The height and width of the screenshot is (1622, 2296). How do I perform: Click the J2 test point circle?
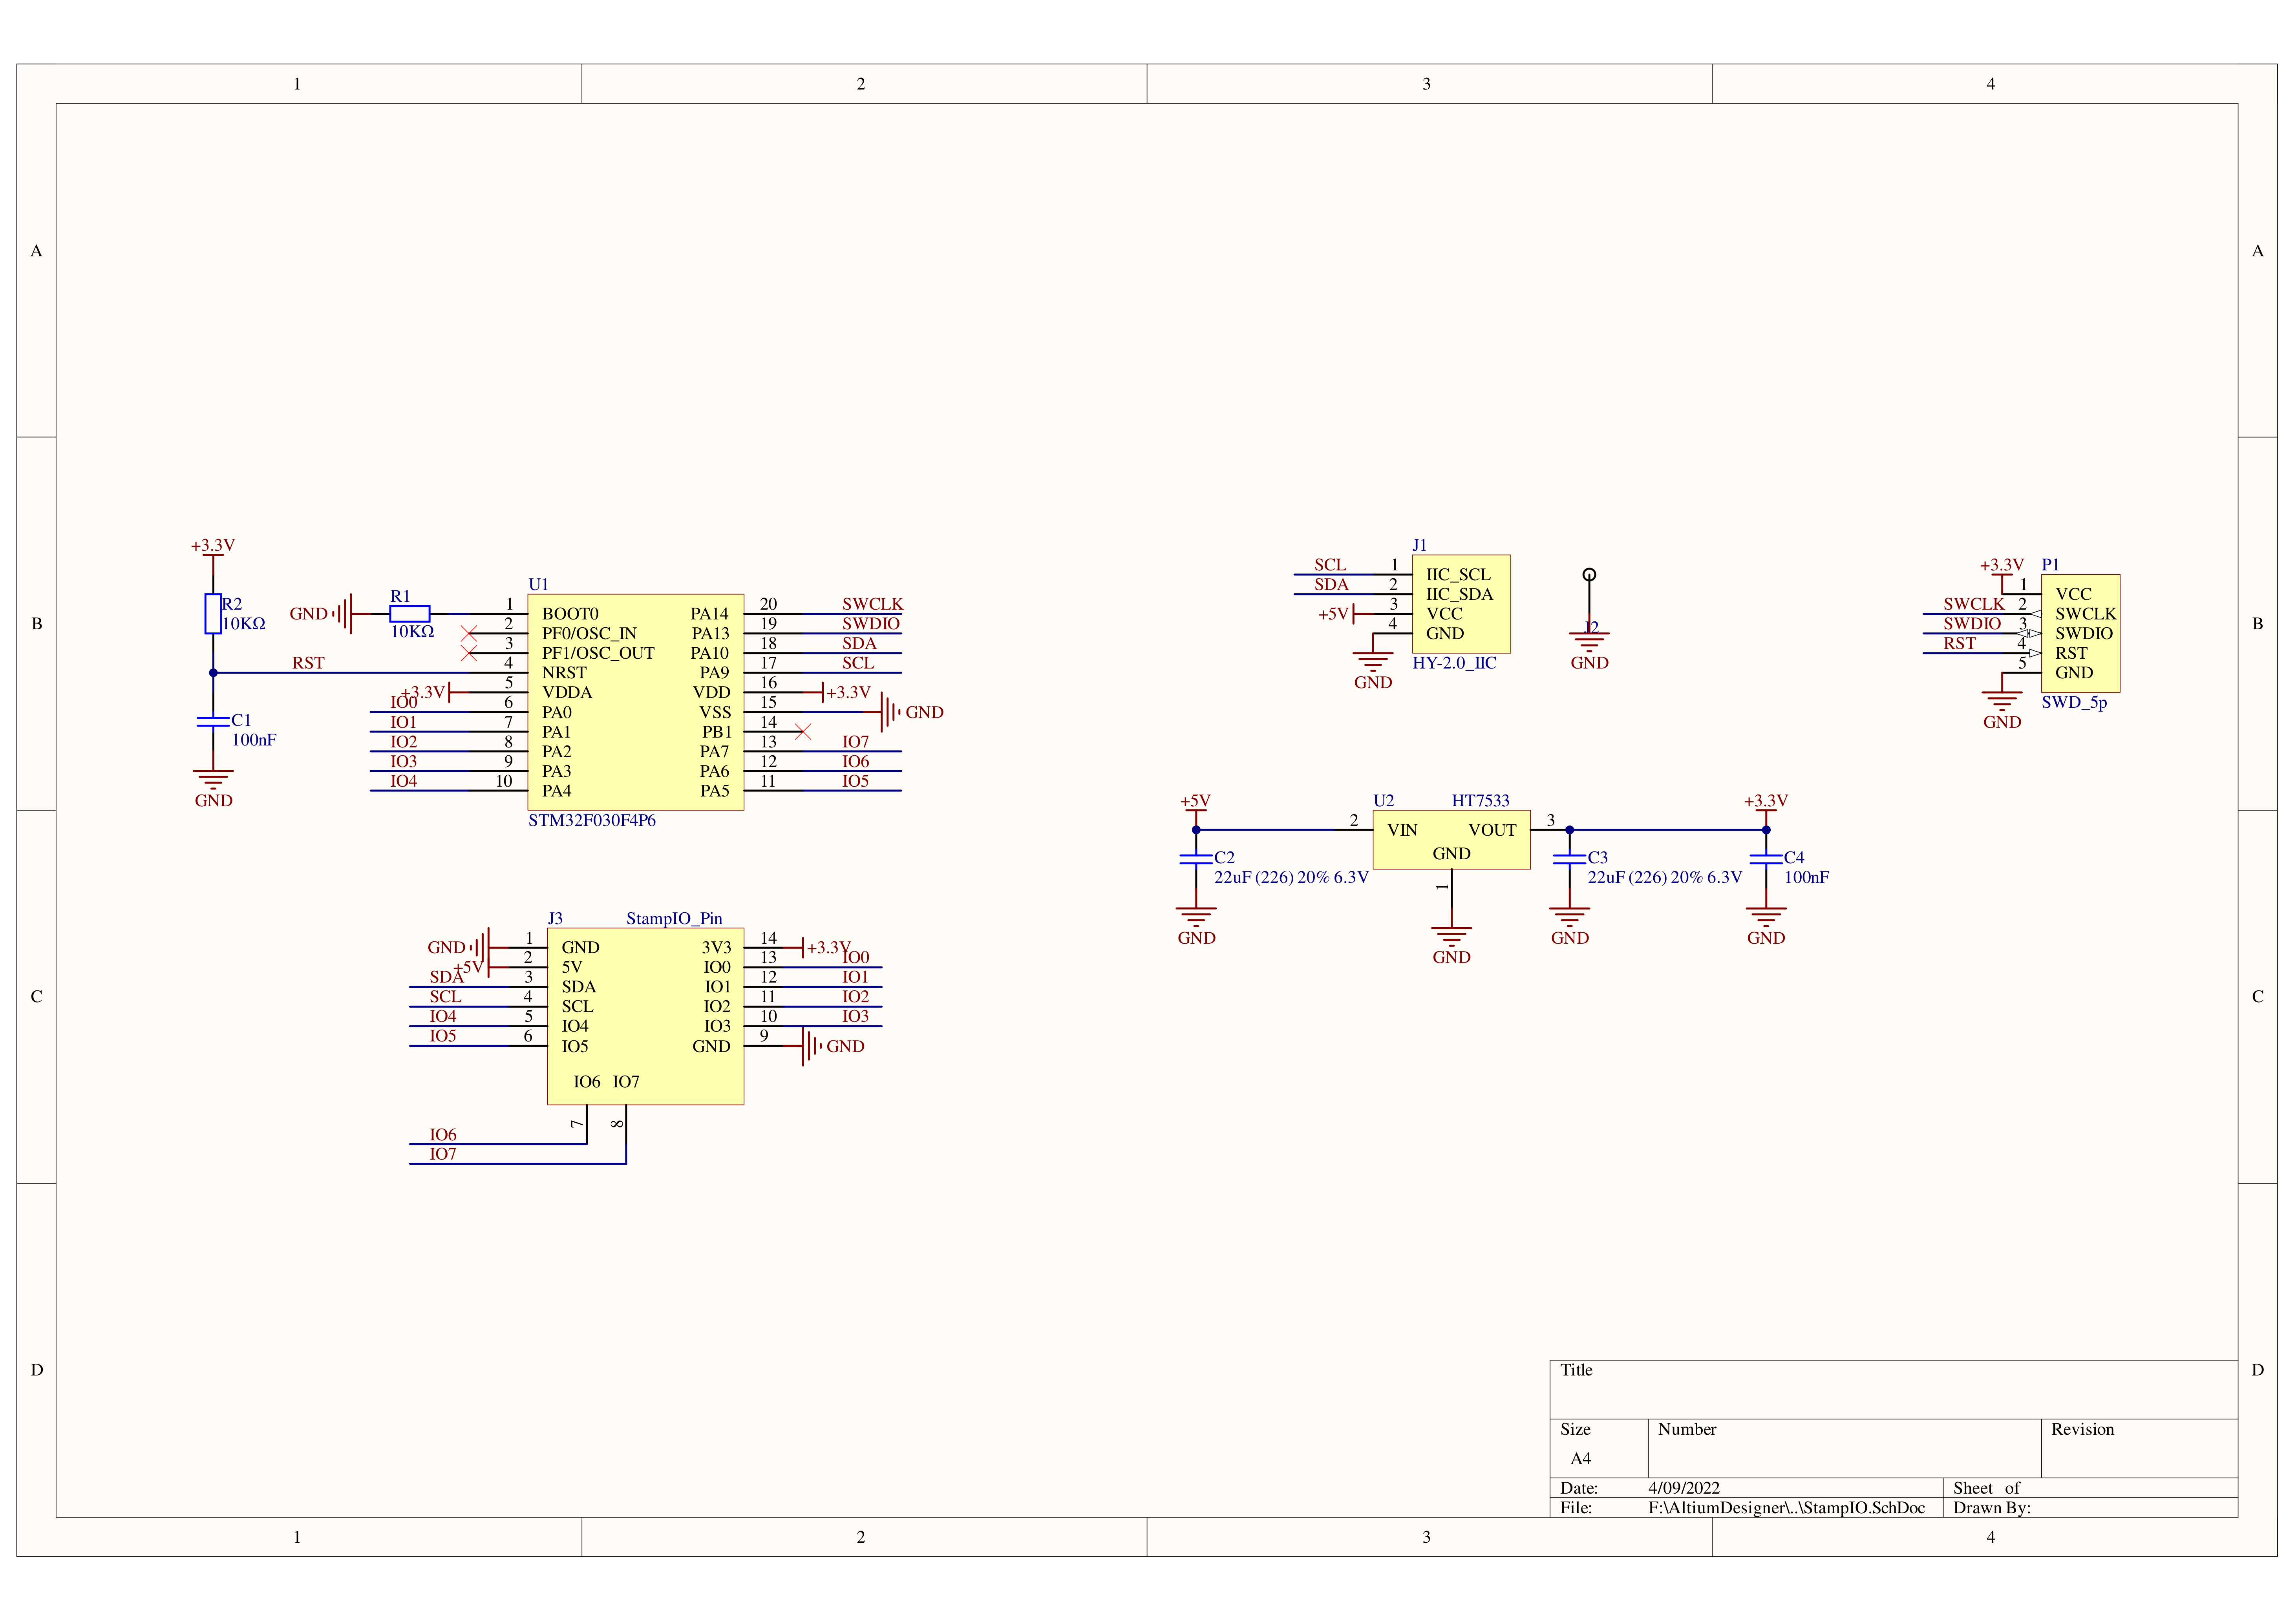pyautogui.click(x=1589, y=575)
